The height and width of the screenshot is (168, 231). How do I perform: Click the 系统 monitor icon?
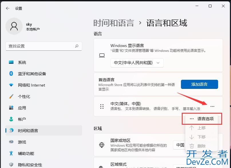(11, 62)
